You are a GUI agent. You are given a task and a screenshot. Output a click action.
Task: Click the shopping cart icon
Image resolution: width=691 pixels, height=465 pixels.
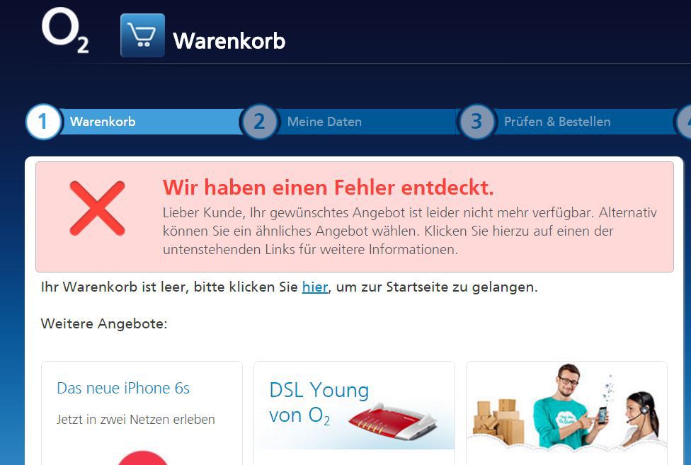(x=142, y=35)
